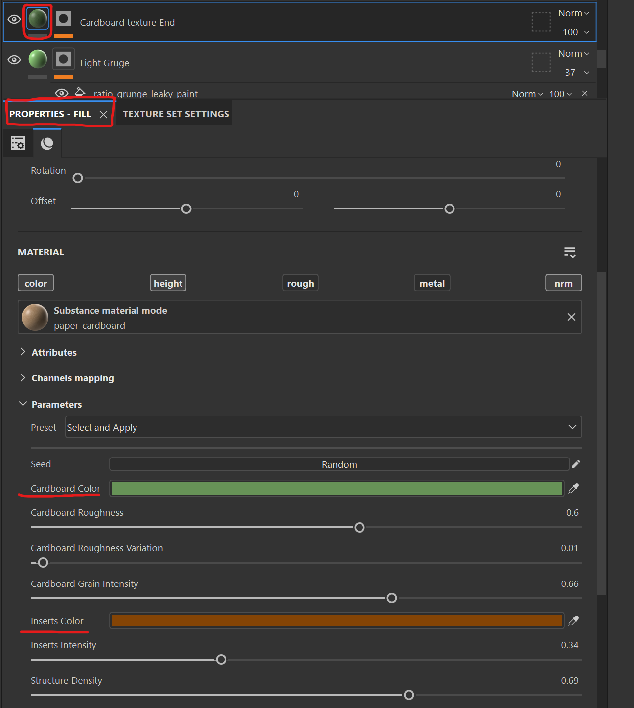Select the Cardboard texture End material sphere
This screenshot has height=708, width=634.
[38, 19]
